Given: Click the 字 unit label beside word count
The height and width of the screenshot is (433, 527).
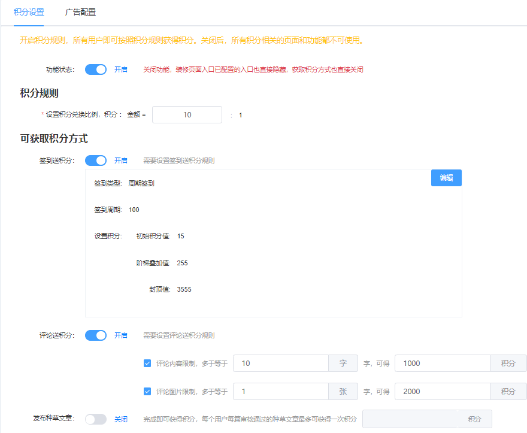Looking at the screenshot, I should coord(343,364).
